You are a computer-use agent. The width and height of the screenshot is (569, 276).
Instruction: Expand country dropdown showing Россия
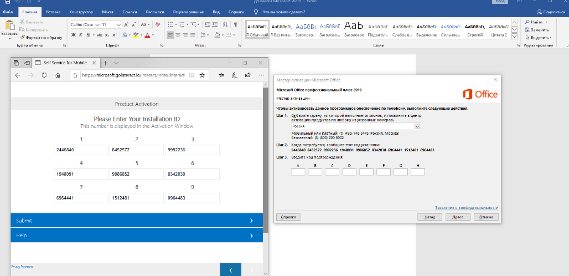417,126
